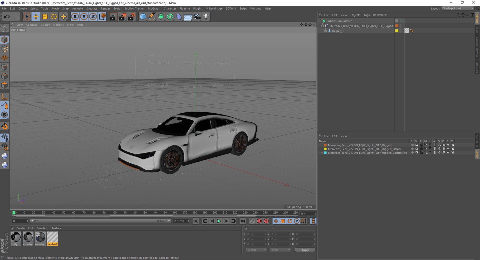
Task: Open viewport Cameras menu
Action: pyautogui.click(x=31, y=25)
